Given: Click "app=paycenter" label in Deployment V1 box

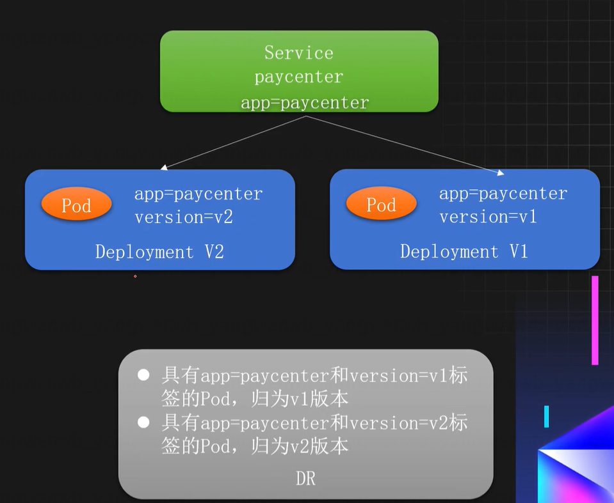Looking at the screenshot, I should [x=503, y=194].
